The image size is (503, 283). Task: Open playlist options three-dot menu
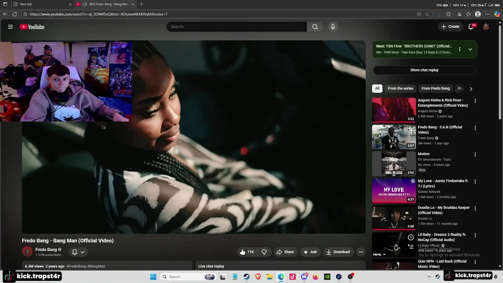pyautogui.click(x=460, y=50)
